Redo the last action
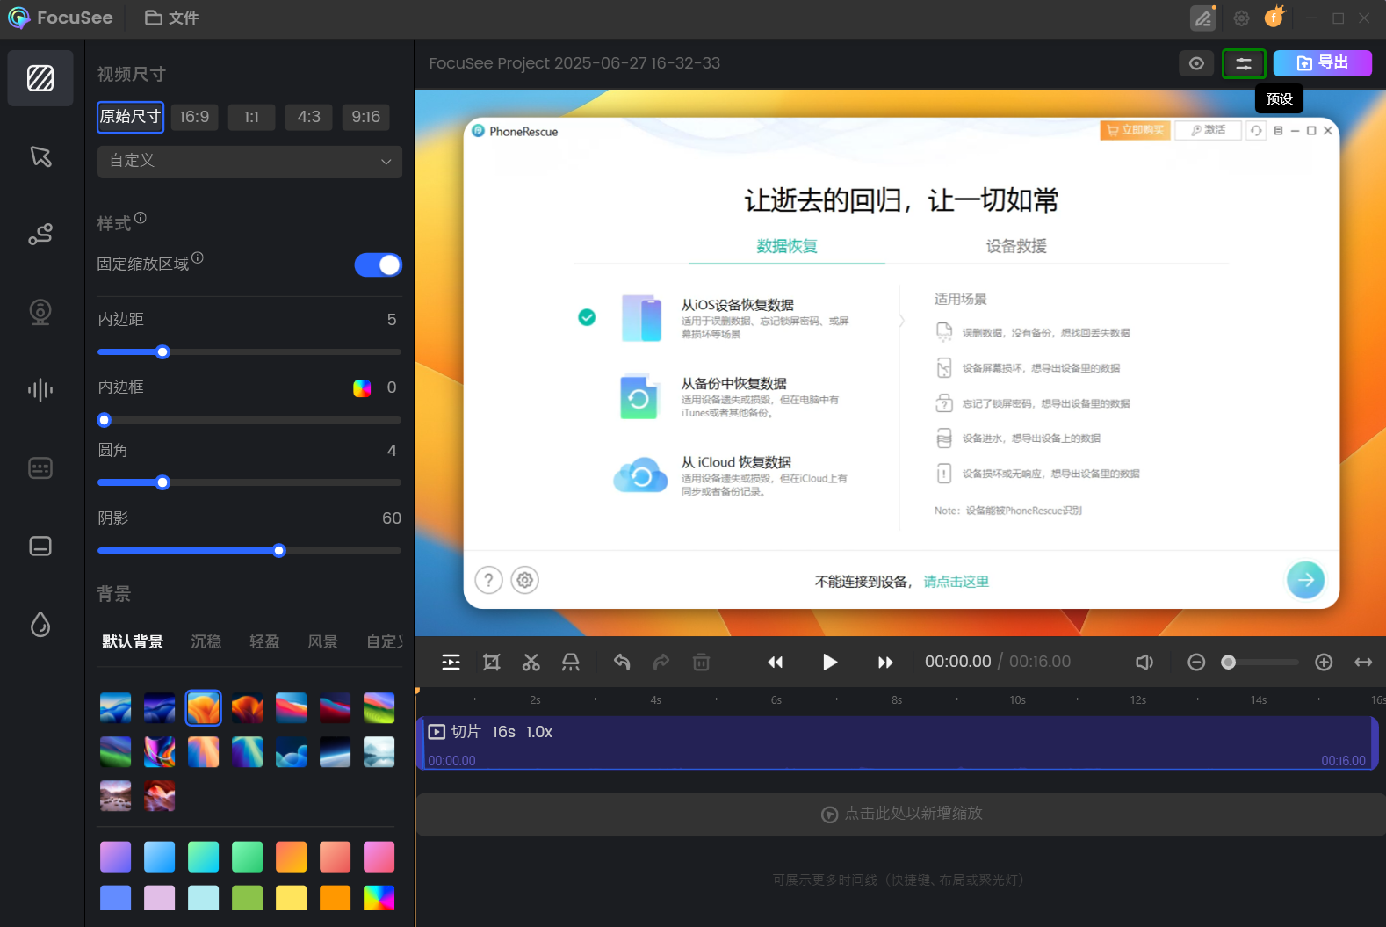 [661, 662]
